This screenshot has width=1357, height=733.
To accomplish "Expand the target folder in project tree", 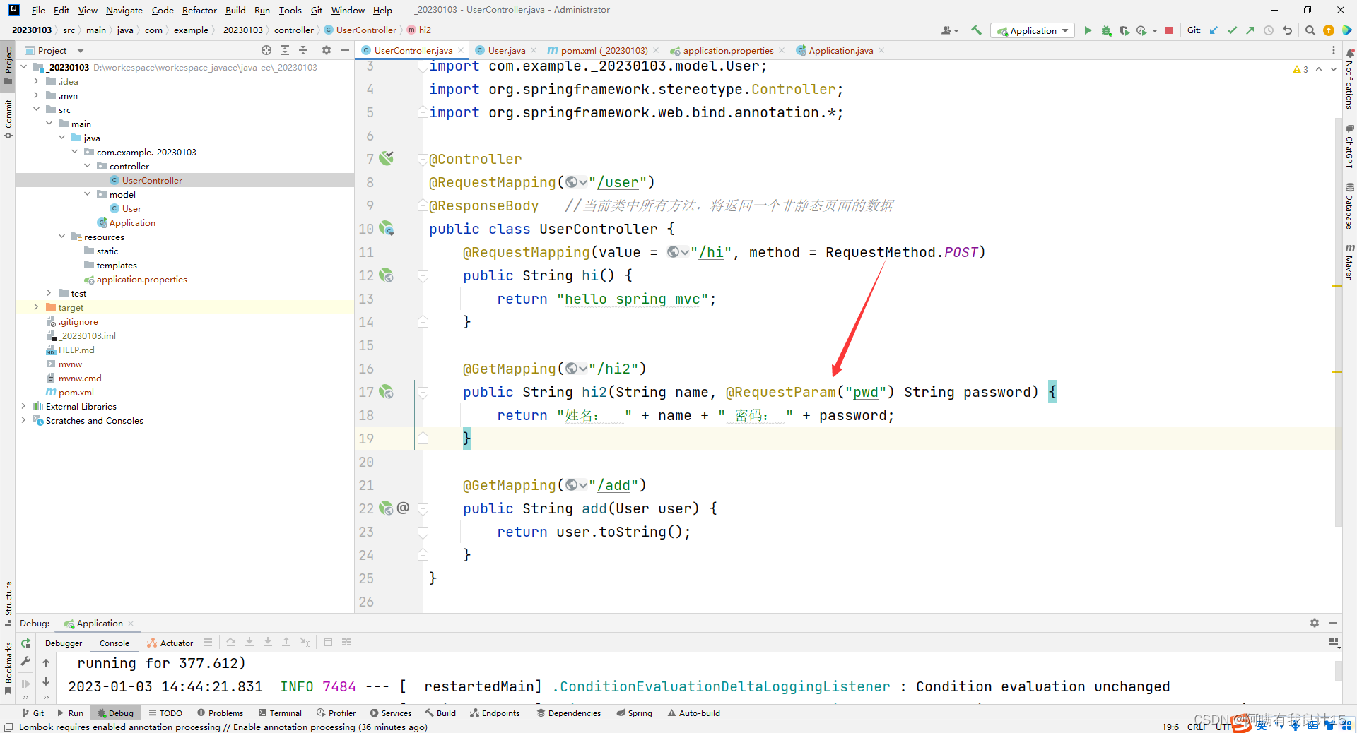I will coord(36,307).
